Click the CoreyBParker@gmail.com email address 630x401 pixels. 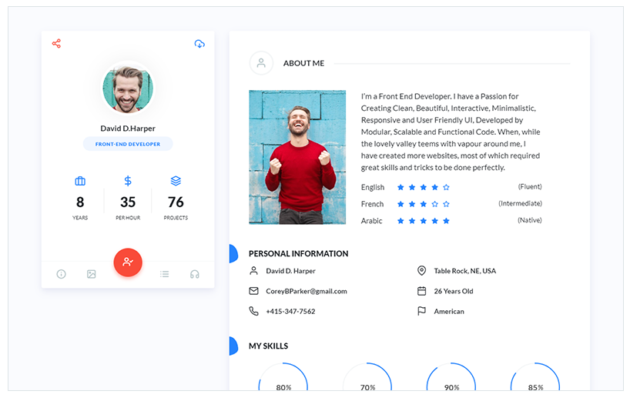[x=307, y=291]
